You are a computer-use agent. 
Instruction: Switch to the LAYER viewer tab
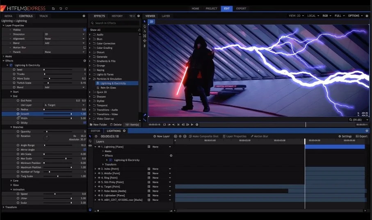point(166,16)
